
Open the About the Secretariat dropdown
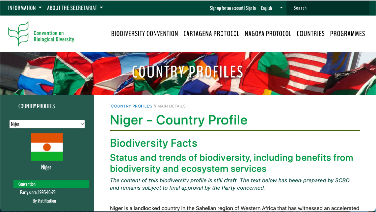(x=74, y=8)
